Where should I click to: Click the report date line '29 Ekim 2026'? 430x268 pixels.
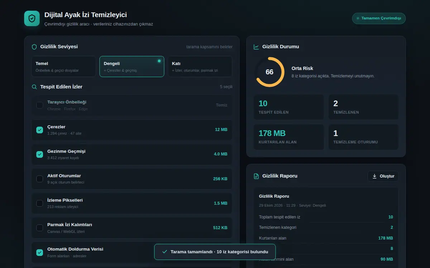tap(292, 205)
